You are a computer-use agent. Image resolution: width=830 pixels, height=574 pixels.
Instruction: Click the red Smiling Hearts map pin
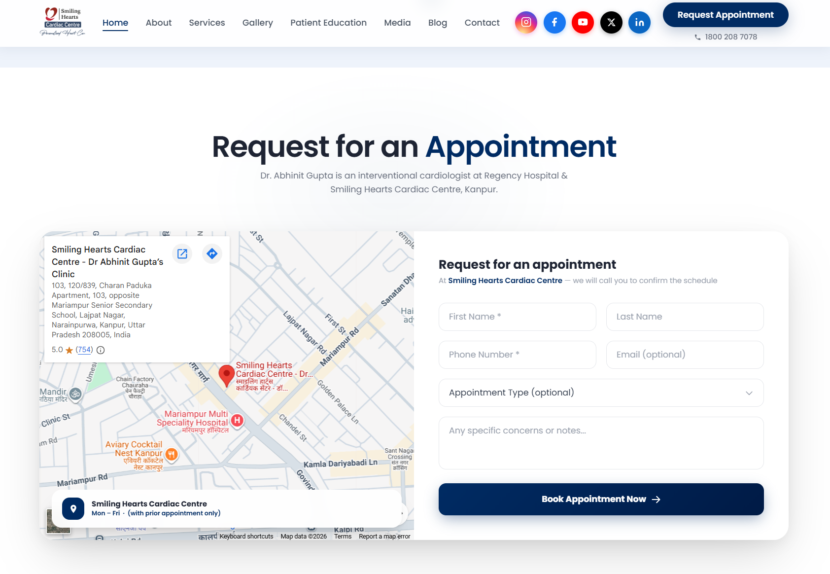point(226,376)
